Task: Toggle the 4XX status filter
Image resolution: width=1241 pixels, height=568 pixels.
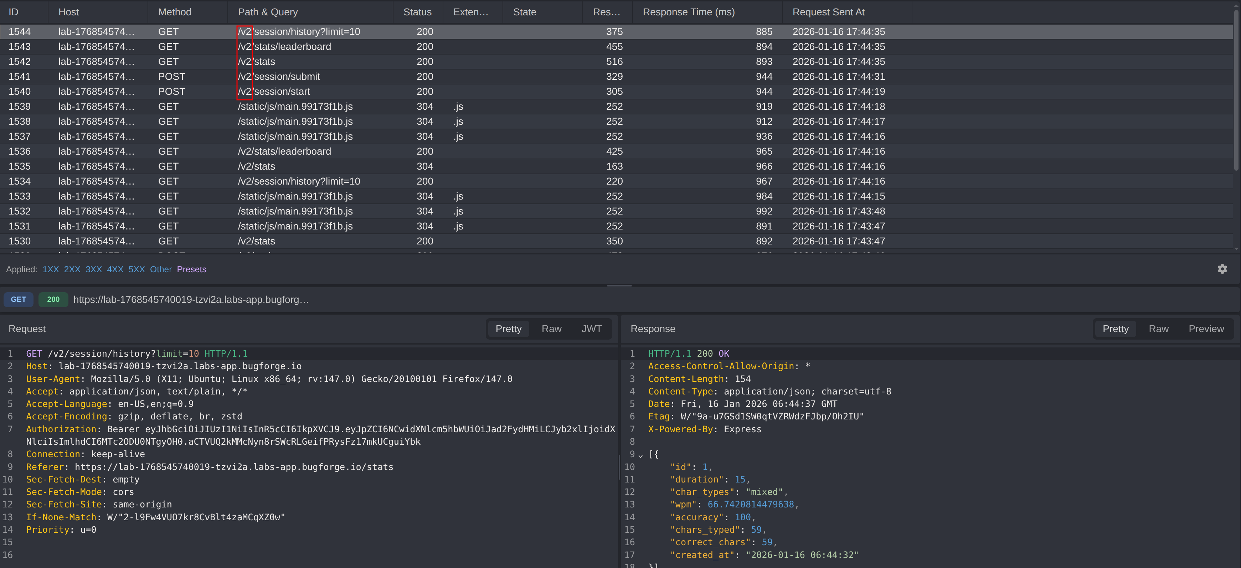Action: 115,269
